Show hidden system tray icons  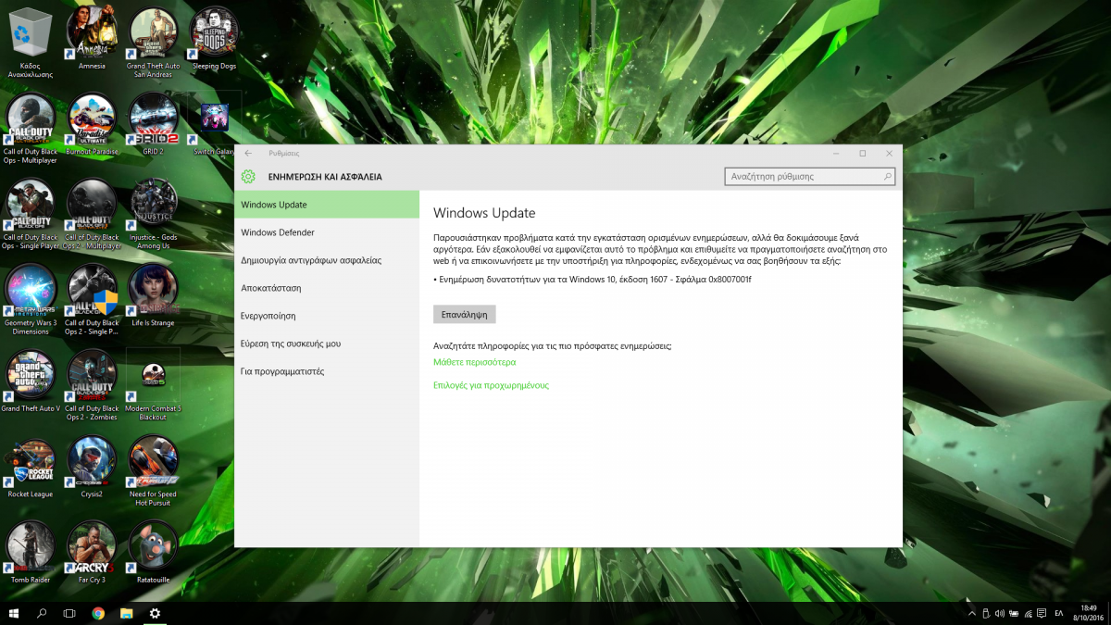971,613
